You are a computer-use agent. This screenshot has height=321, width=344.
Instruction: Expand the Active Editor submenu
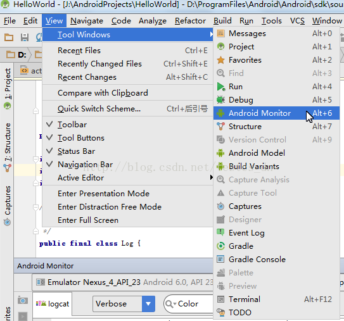coord(128,178)
